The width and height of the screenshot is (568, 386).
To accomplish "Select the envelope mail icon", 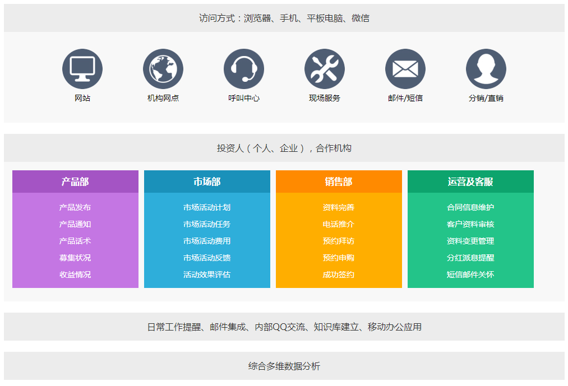I will click(x=405, y=69).
